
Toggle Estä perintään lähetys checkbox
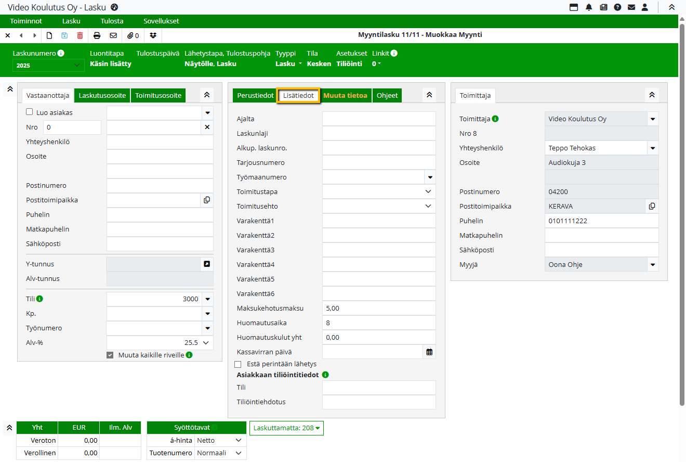pyautogui.click(x=238, y=364)
